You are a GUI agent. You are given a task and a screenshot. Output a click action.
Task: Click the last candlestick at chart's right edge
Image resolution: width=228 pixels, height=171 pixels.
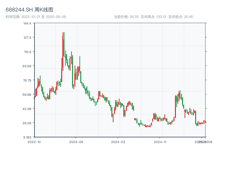(205, 122)
